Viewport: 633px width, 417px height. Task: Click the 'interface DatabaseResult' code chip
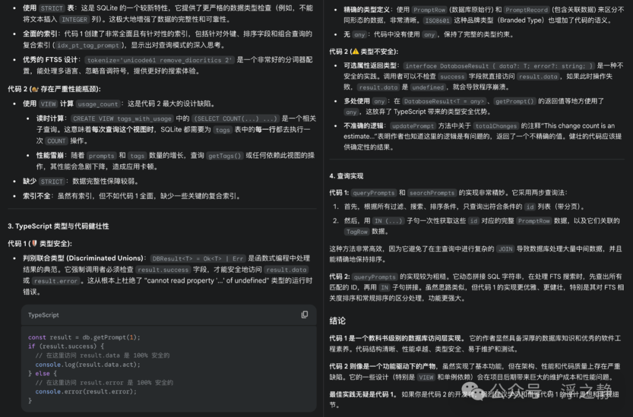point(499,66)
